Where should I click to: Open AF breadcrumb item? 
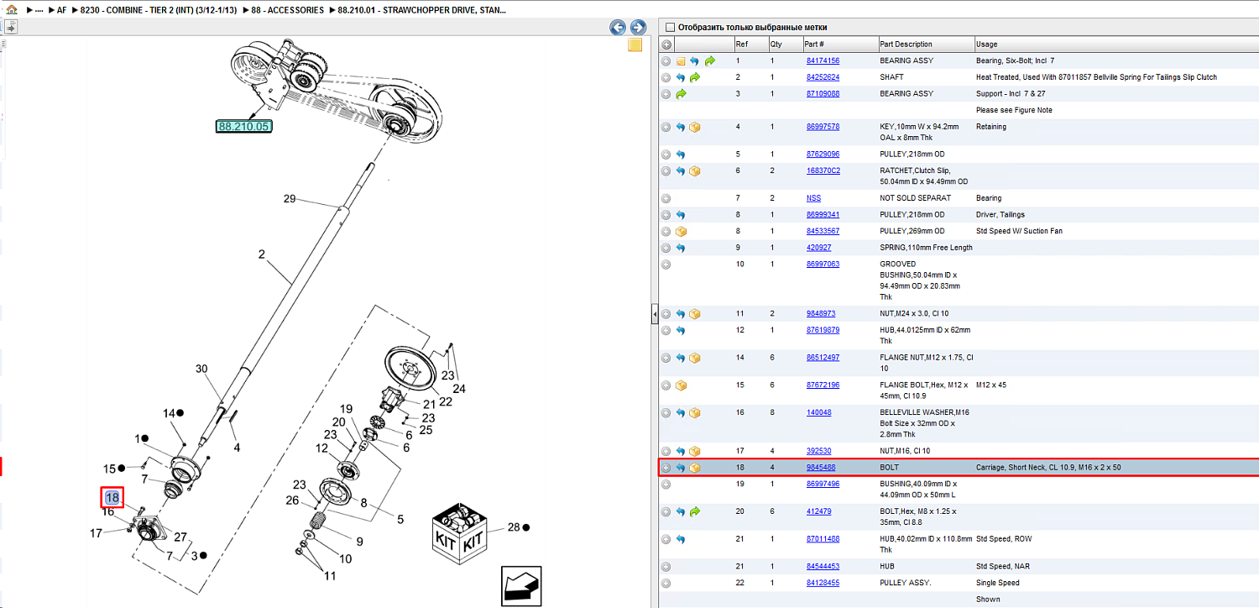(x=61, y=10)
